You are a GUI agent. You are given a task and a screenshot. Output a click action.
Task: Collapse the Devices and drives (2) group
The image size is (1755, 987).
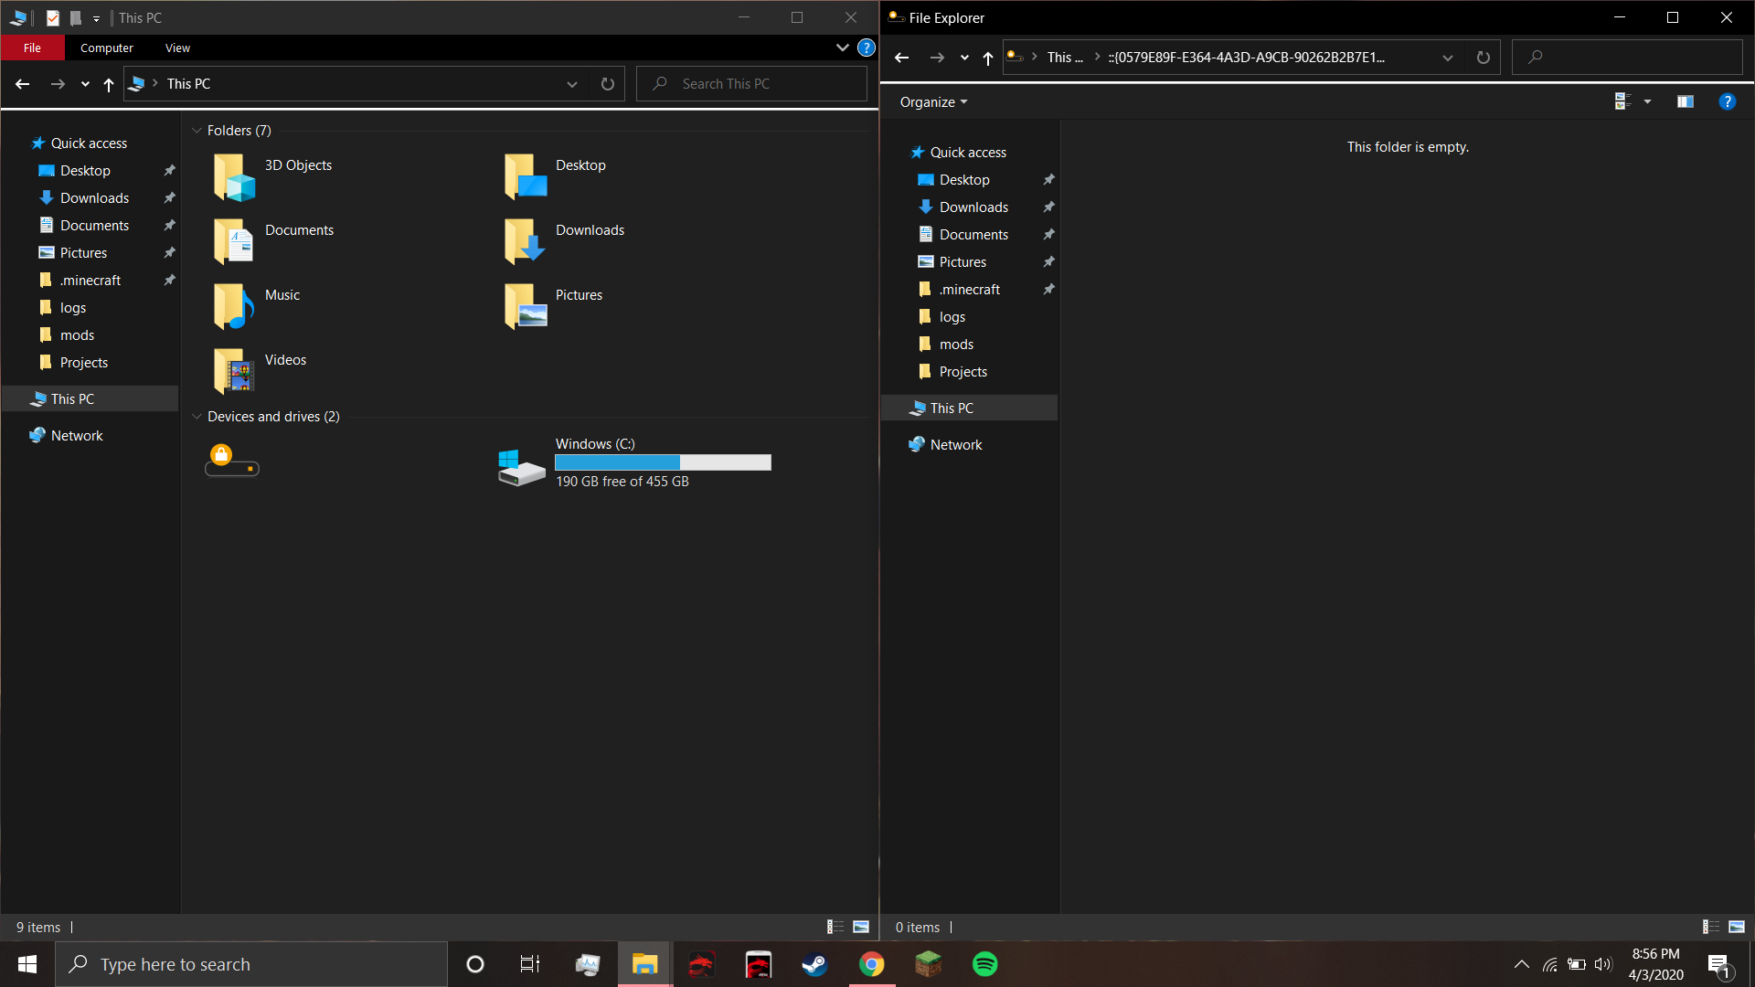tap(197, 417)
